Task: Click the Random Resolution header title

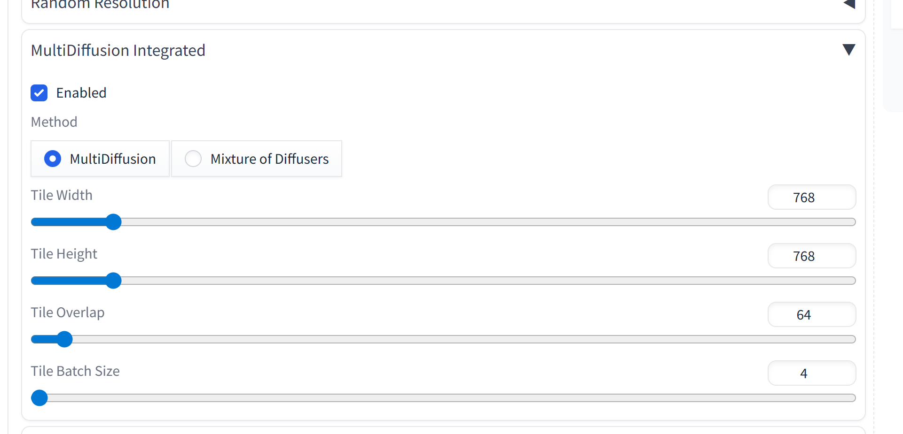Action: tap(100, 5)
